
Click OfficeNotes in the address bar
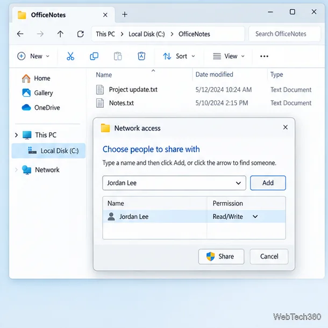[194, 34]
